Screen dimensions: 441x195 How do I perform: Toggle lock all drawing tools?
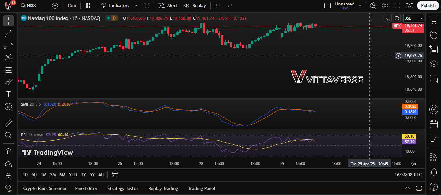8,176
